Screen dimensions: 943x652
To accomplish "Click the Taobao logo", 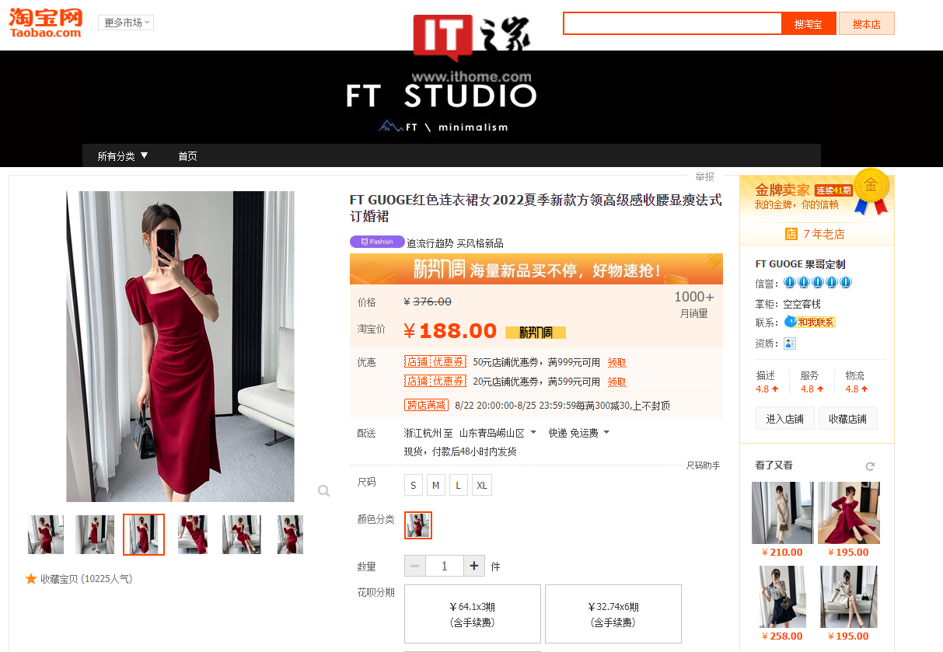I will pos(45,22).
